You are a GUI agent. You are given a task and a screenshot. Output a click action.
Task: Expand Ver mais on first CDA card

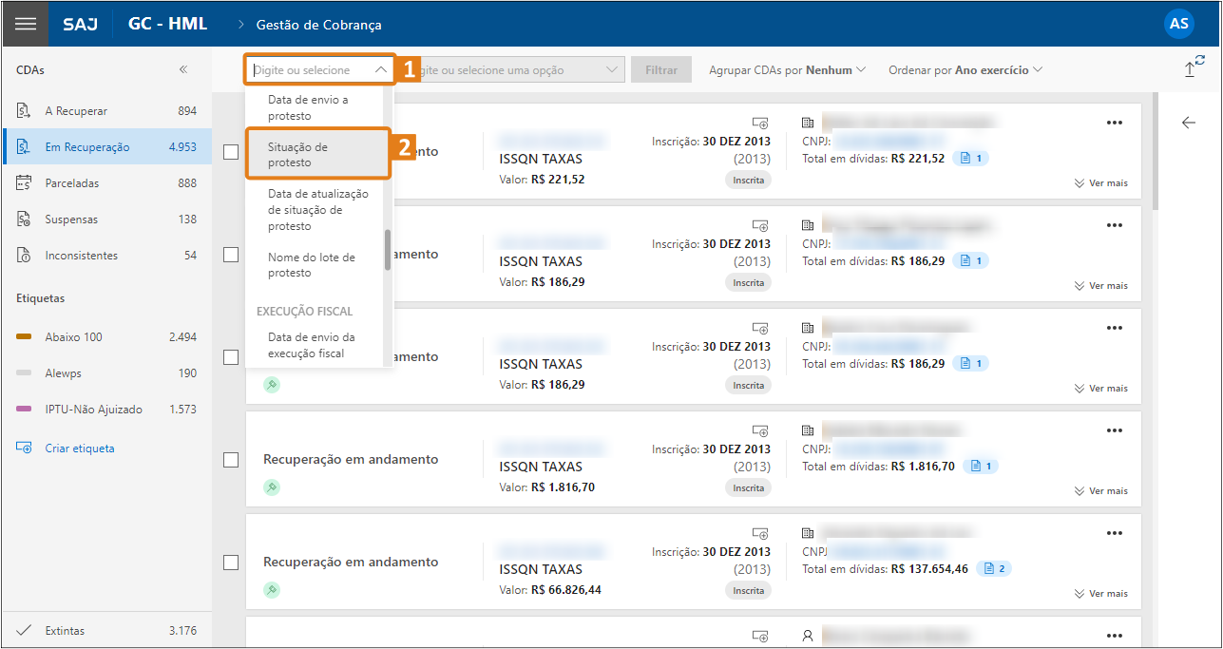(x=1100, y=183)
